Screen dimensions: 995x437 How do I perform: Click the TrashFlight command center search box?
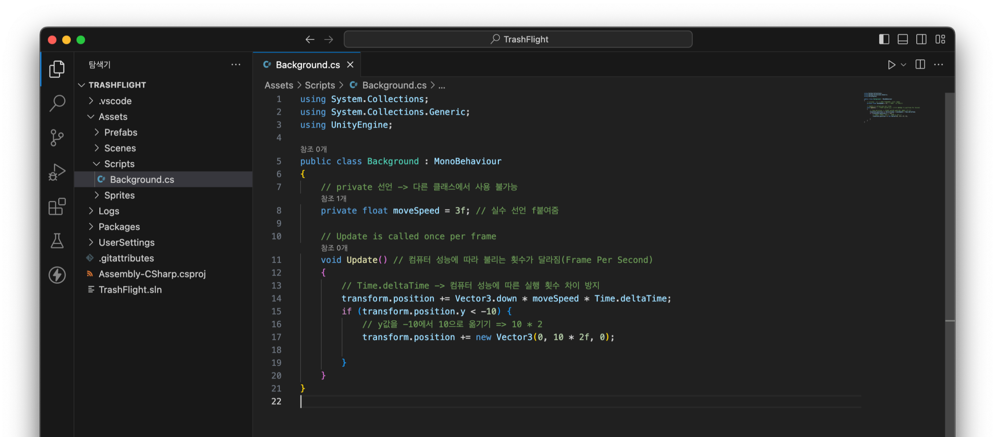[518, 39]
